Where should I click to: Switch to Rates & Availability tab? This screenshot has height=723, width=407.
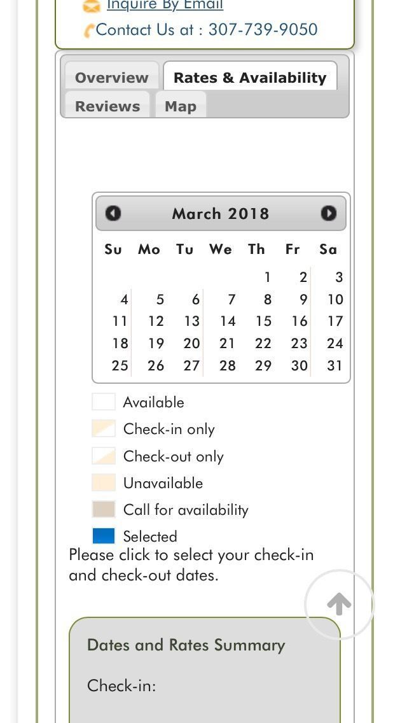pos(249,78)
